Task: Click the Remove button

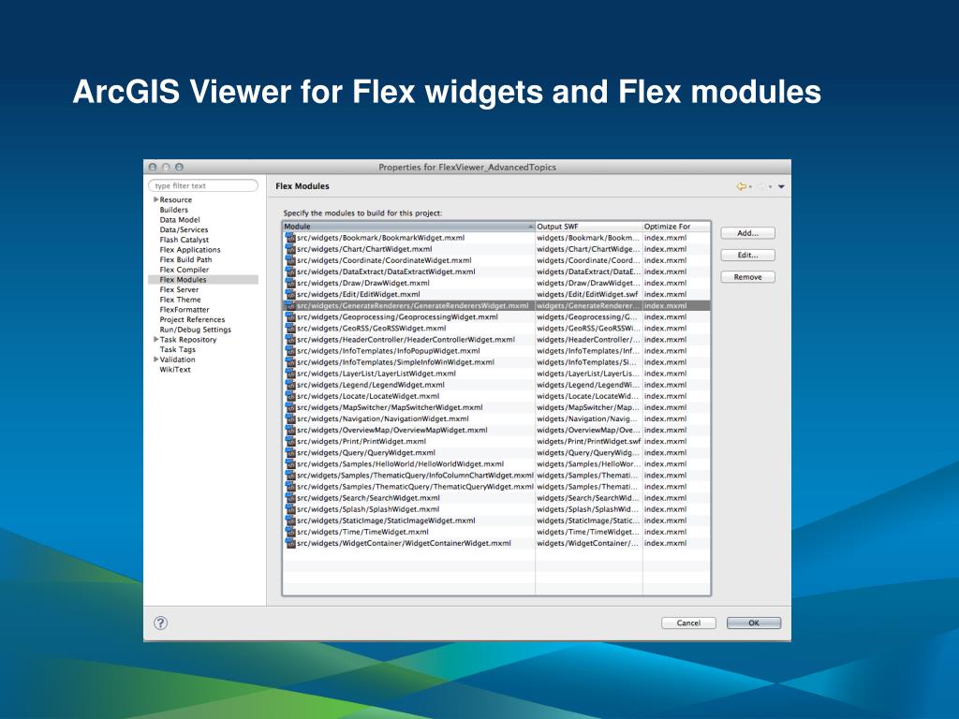Action: tap(747, 277)
